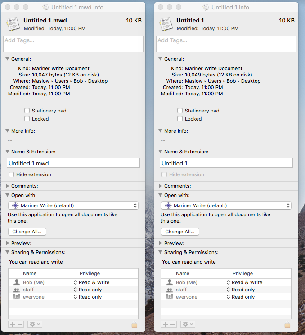Image resolution: width=305 pixels, height=335 pixels.
Task: Collapse More Info section in Untitled 1 Info
Action: click(160, 131)
